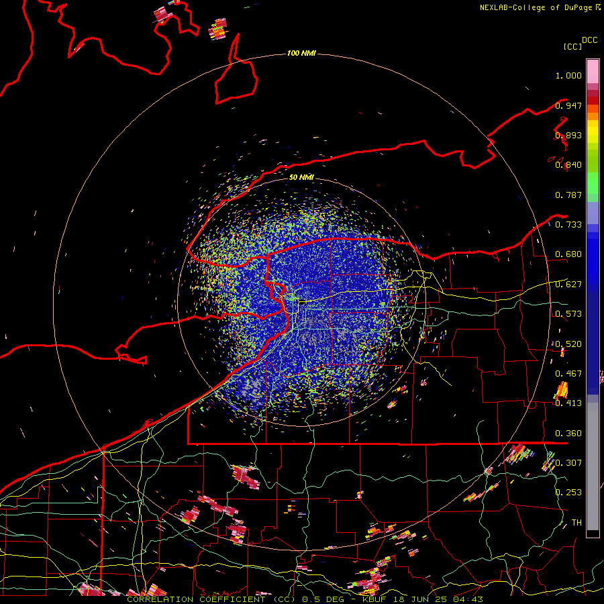Click the 0.893 legend value

tap(568, 135)
